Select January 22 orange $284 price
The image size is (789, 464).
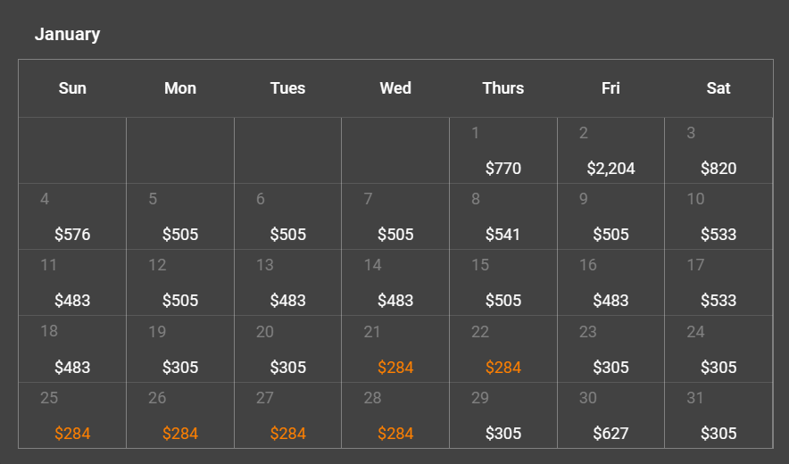tap(503, 350)
